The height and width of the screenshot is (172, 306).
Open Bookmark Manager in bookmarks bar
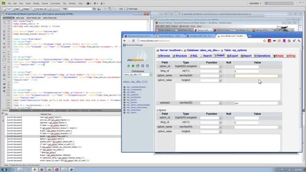(x=133, y=45)
